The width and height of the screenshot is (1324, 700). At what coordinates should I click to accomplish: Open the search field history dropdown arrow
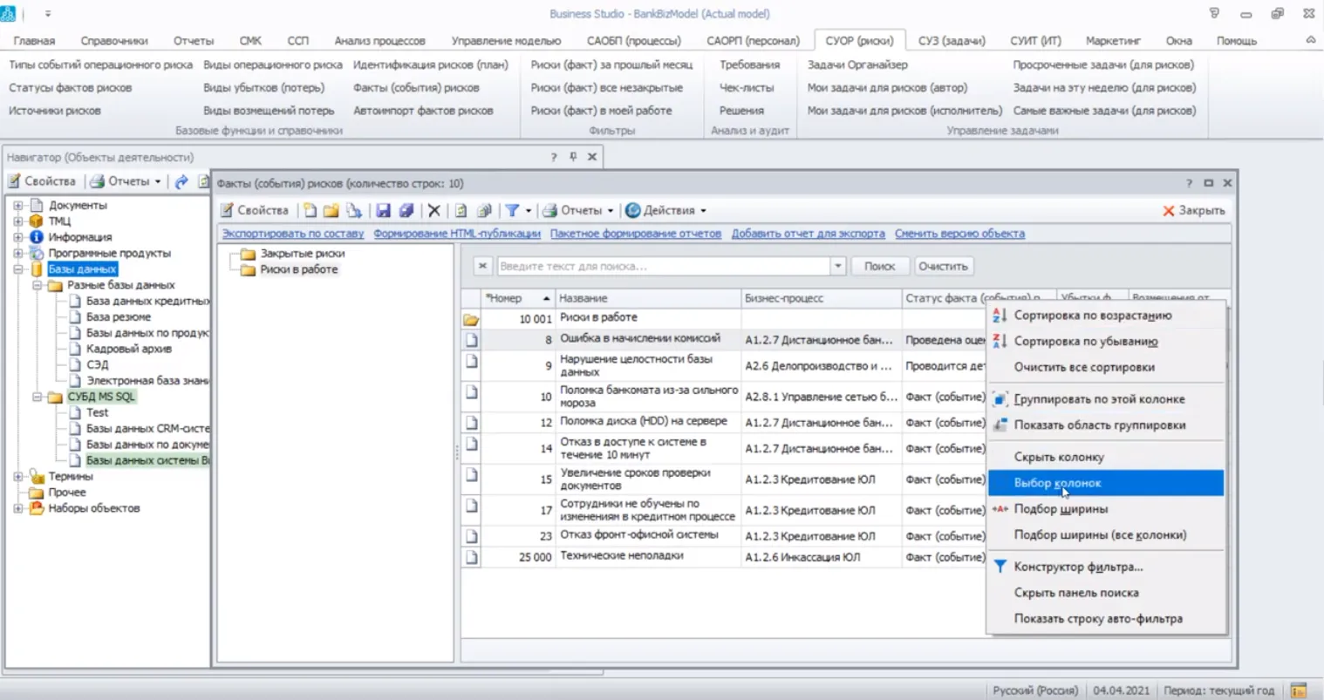(x=838, y=266)
